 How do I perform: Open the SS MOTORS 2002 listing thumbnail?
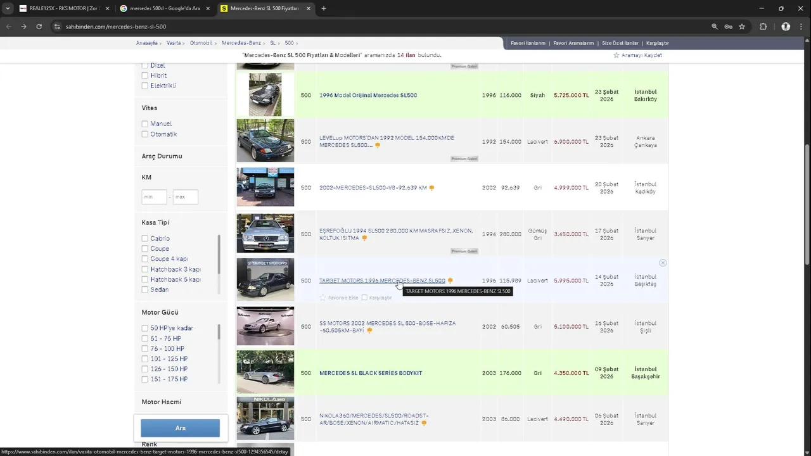coord(265,326)
